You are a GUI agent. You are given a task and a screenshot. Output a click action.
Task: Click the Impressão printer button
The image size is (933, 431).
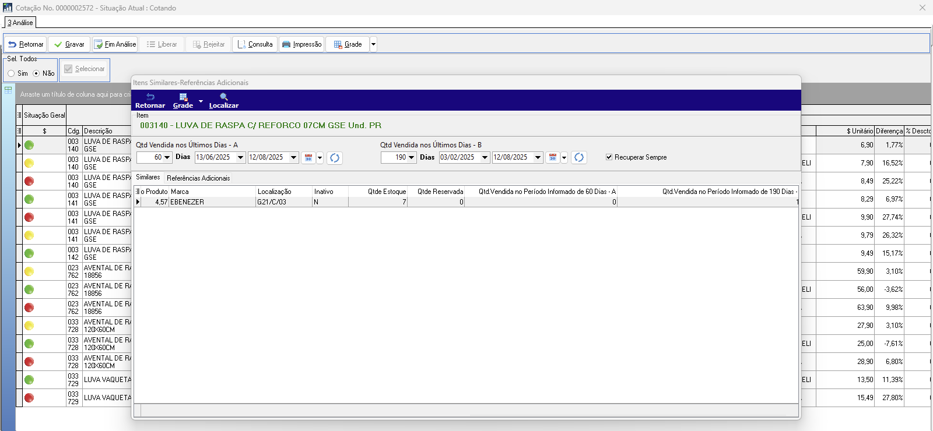pyautogui.click(x=301, y=44)
